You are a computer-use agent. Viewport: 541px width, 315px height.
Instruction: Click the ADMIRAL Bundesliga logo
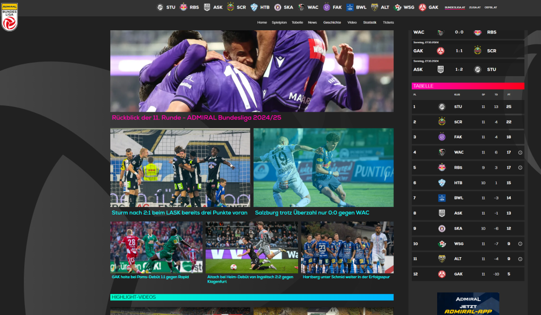[x=9, y=16]
